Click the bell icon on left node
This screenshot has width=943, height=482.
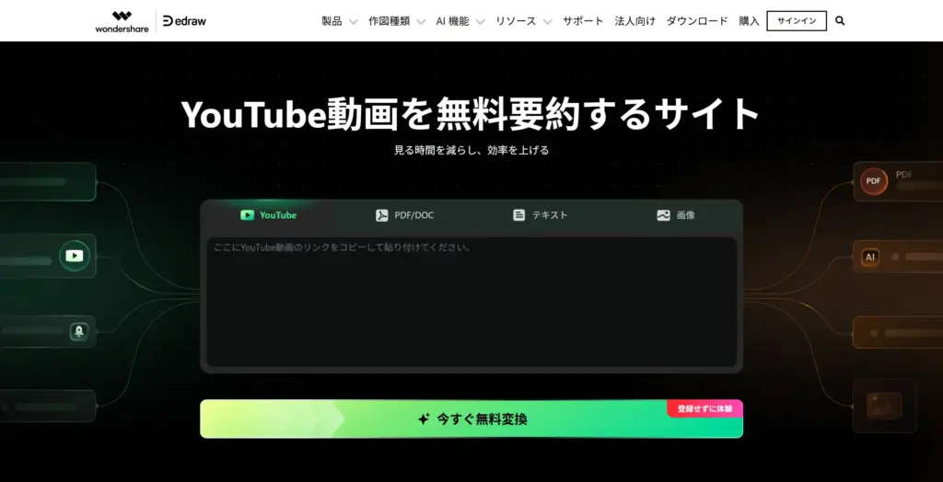point(79,331)
